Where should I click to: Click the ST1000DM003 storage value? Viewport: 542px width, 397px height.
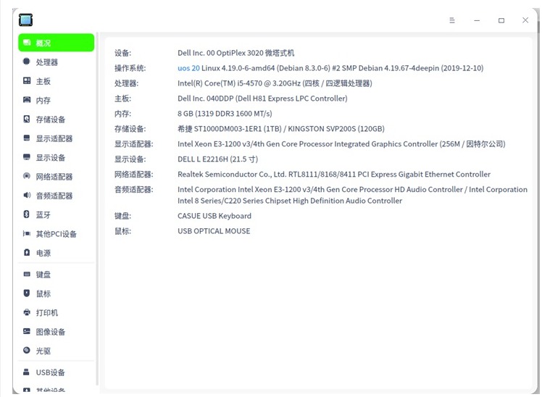click(x=281, y=129)
